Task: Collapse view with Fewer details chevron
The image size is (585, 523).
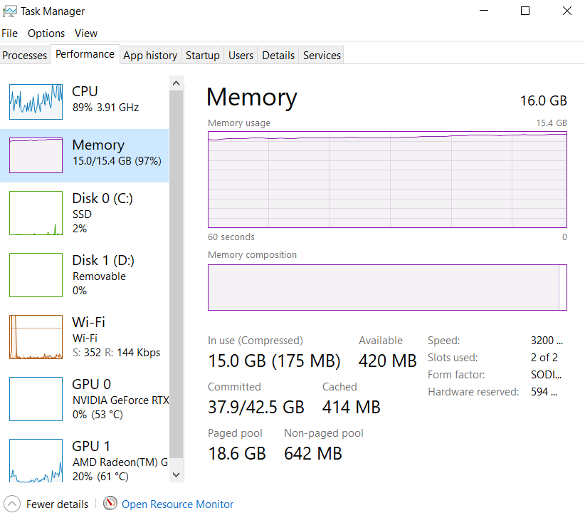Action: [x=11, y=504]
